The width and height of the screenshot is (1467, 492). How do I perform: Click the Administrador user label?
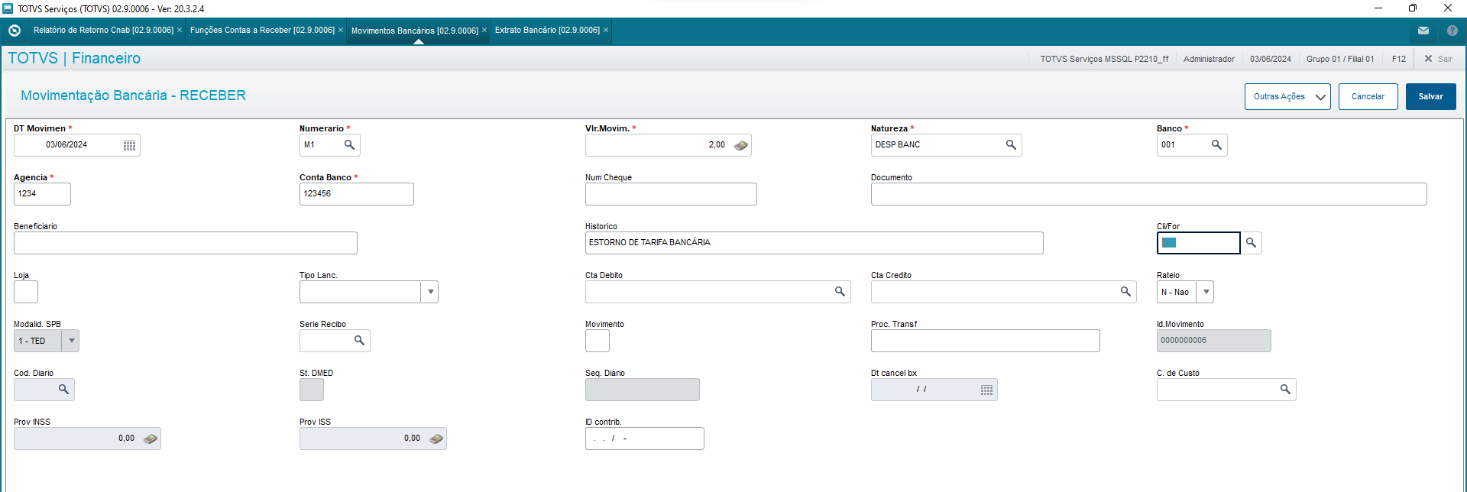(x=1209, y=59)
